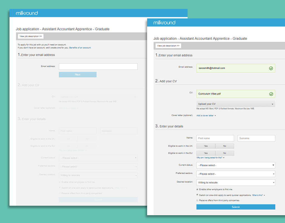The width and height of the screenshot is (285, 223).
Task: Select No for eligible to work in EU, right form
Action: (x=224, y=153)
